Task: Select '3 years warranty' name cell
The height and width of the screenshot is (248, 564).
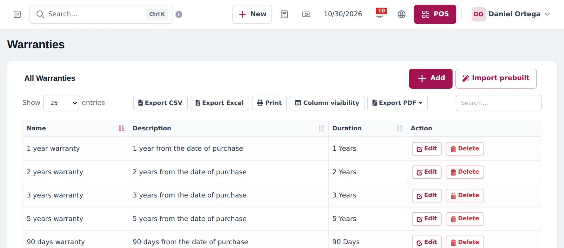Action: (x=76, y=195)
